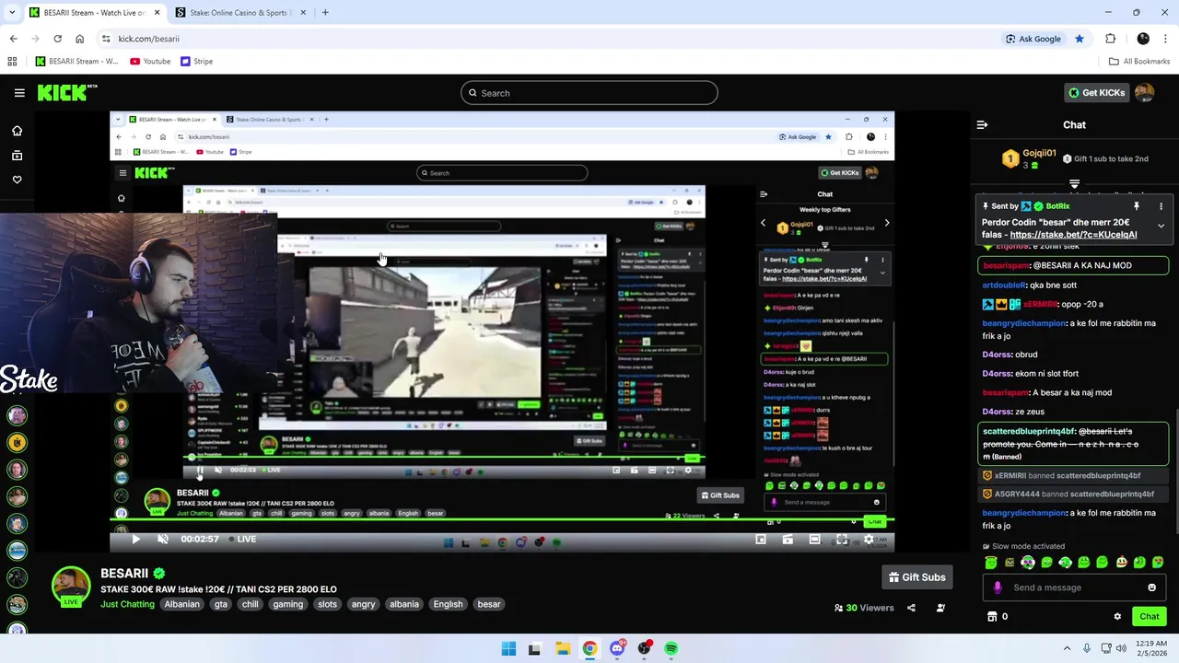1179x663 pixels.
Task: Open the Kick hamburger menu
Action: 19,93
